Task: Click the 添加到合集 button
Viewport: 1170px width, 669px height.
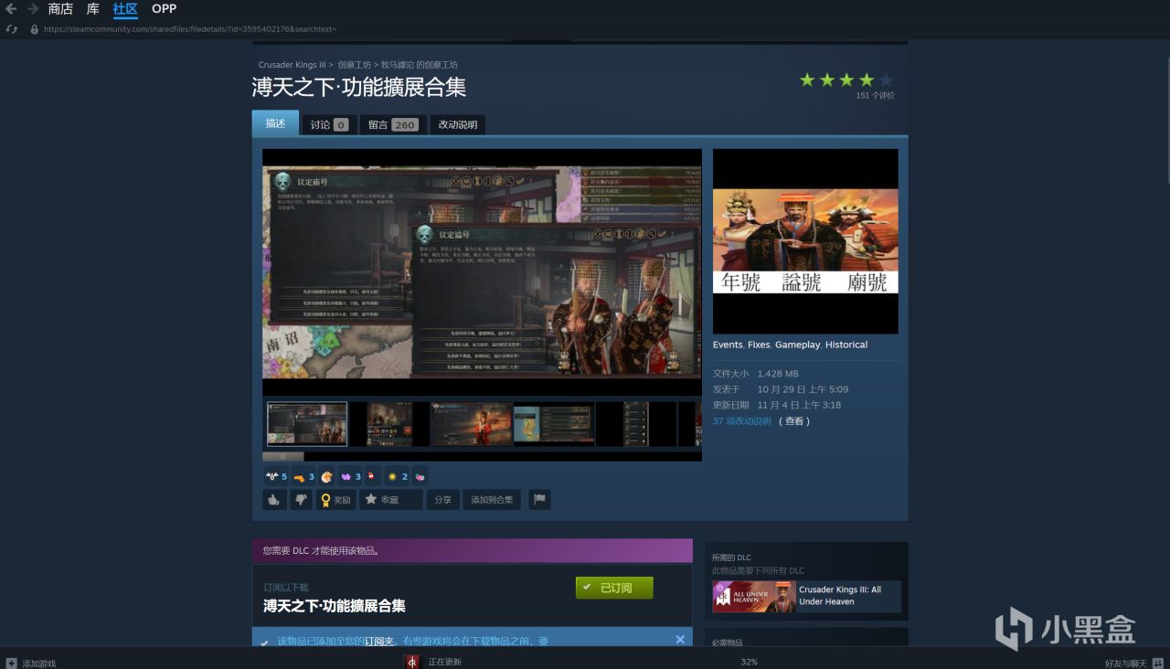Action: (492, 500)
